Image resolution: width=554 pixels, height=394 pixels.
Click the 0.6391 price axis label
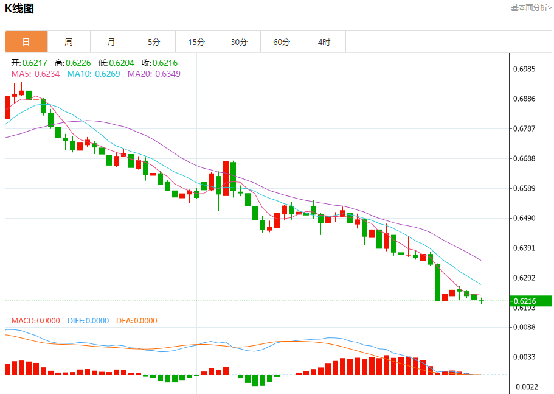pos(524,248)
